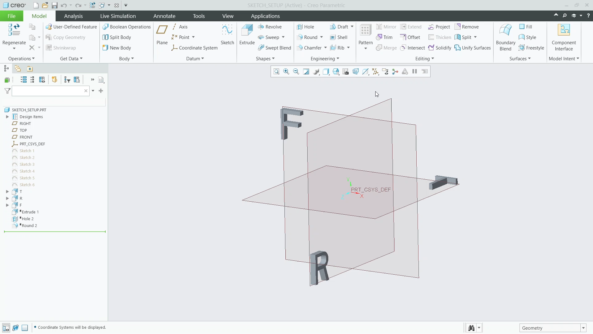Open Boundary Blend tool
Image resolution: width=593 pixels, height=334 pixels.
tap(506, 37)
